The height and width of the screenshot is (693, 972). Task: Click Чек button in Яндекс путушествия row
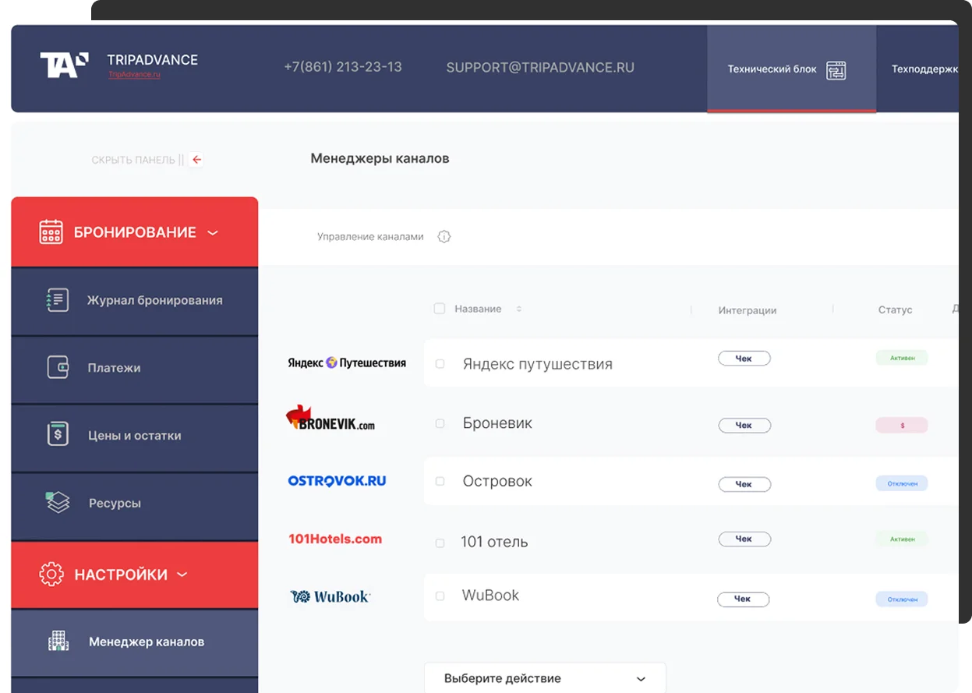744,359
